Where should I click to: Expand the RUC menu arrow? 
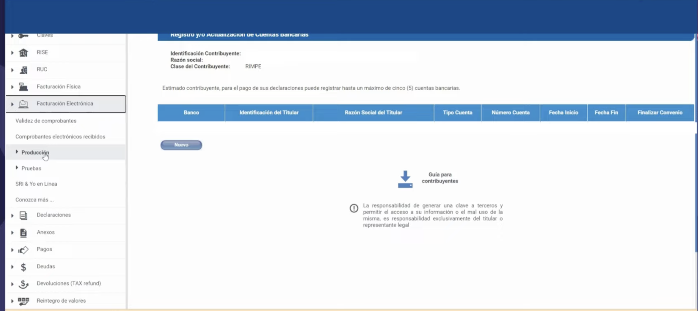click(12, 70)
